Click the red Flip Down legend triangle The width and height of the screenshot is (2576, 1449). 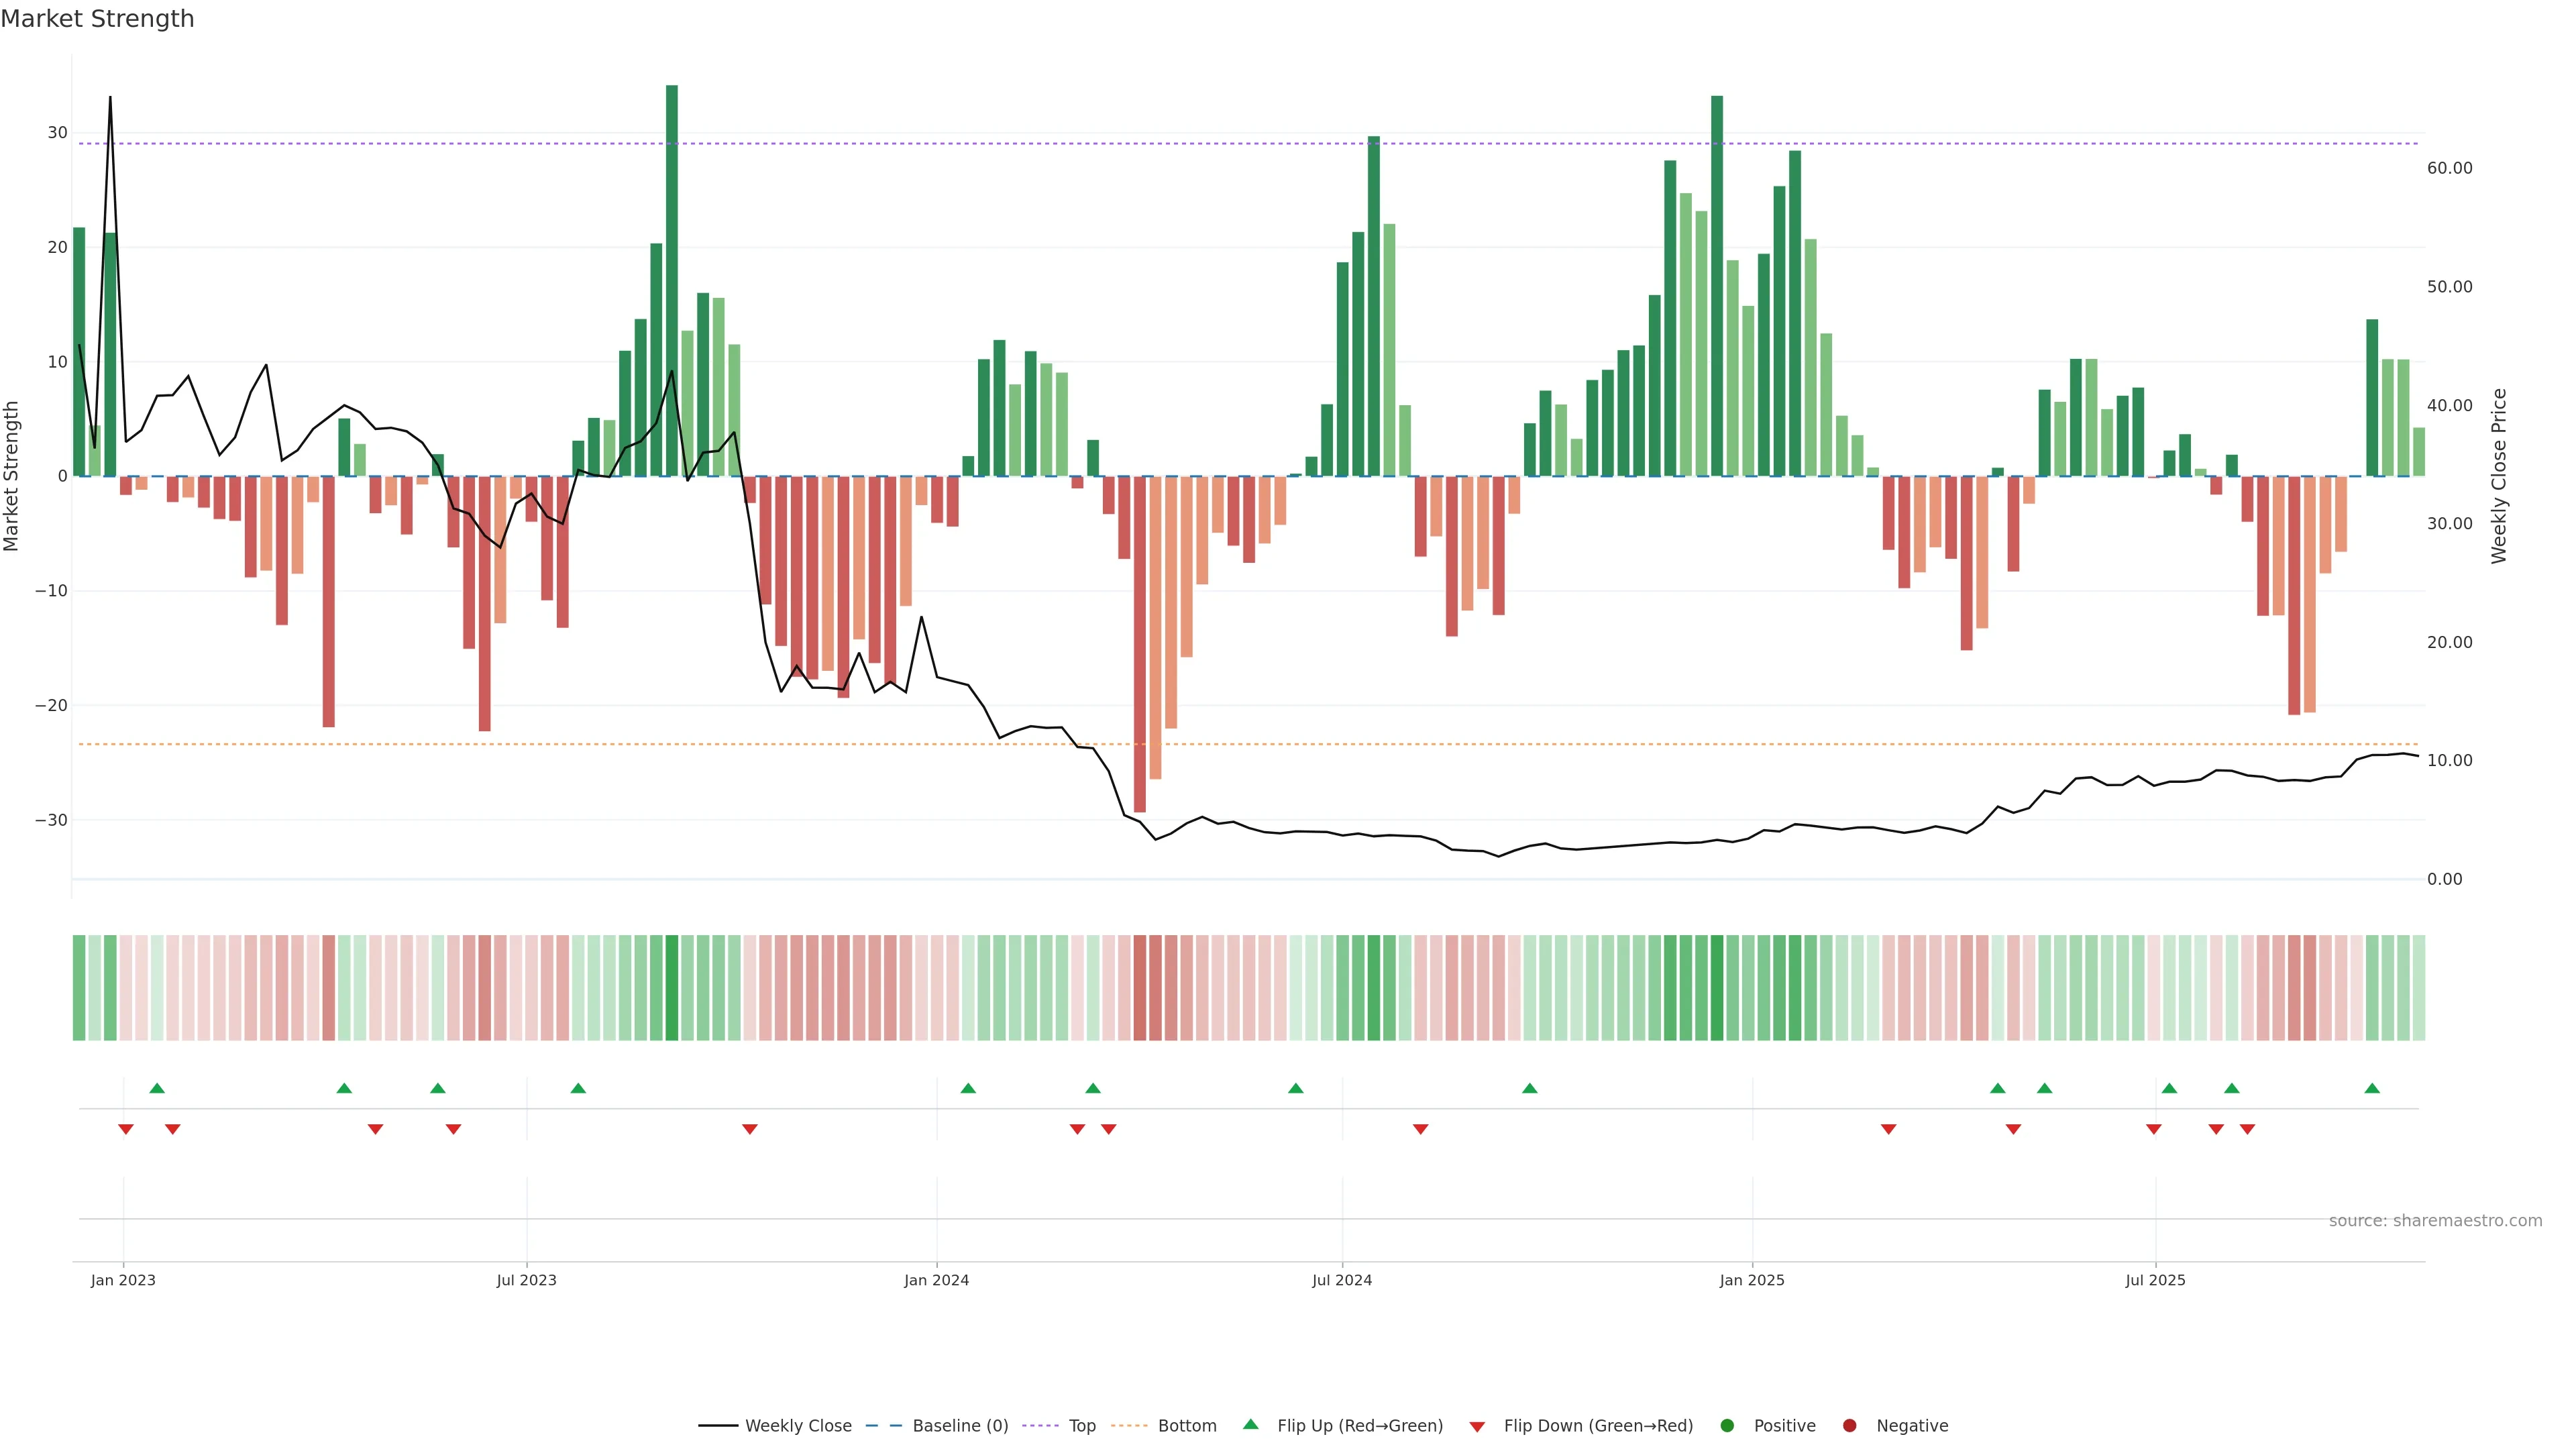click(1477, 1427)
